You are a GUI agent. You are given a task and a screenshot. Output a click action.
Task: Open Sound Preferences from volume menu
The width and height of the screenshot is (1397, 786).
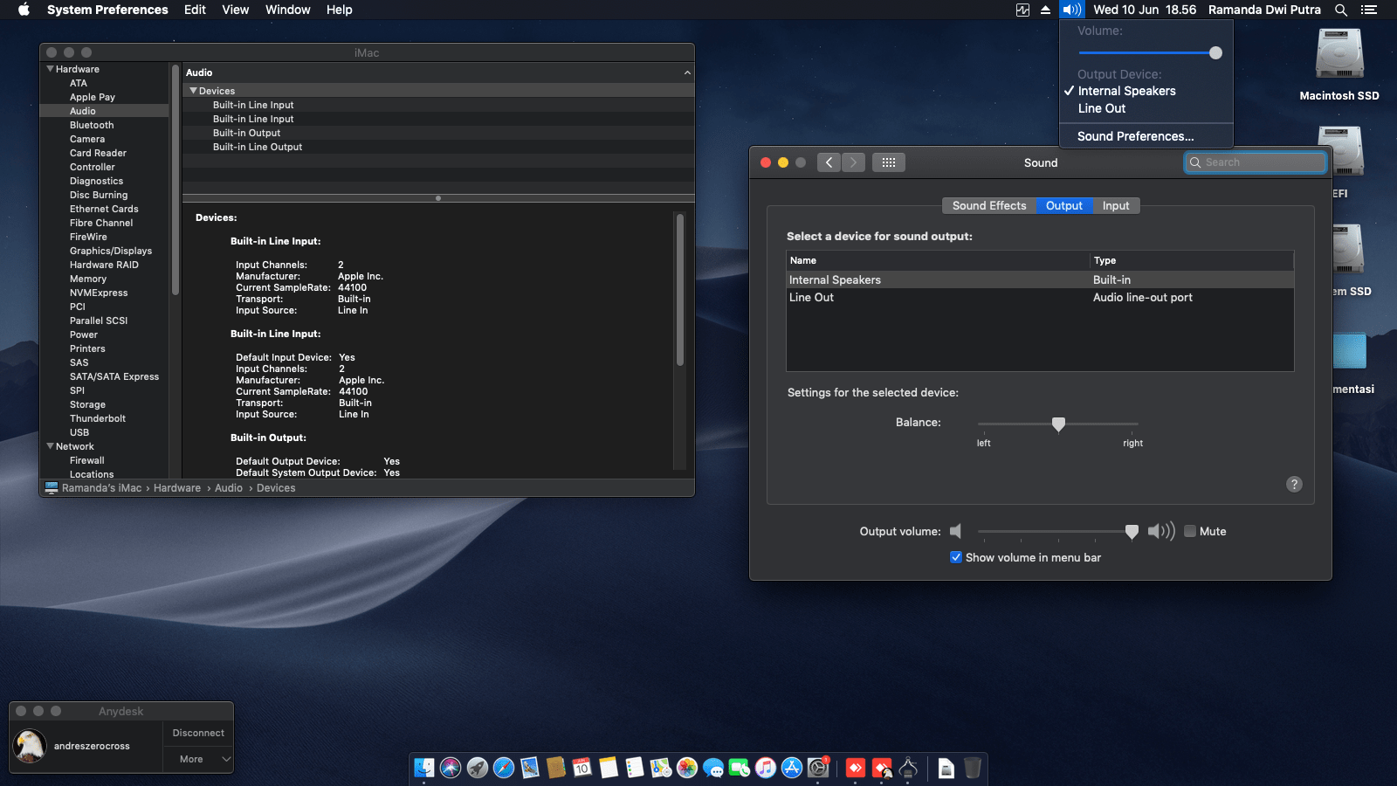tap(1135, 136)
